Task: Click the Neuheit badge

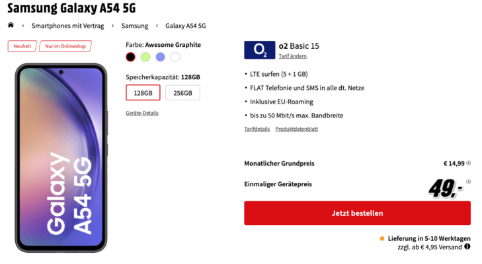Action: (x=22, y=46)
